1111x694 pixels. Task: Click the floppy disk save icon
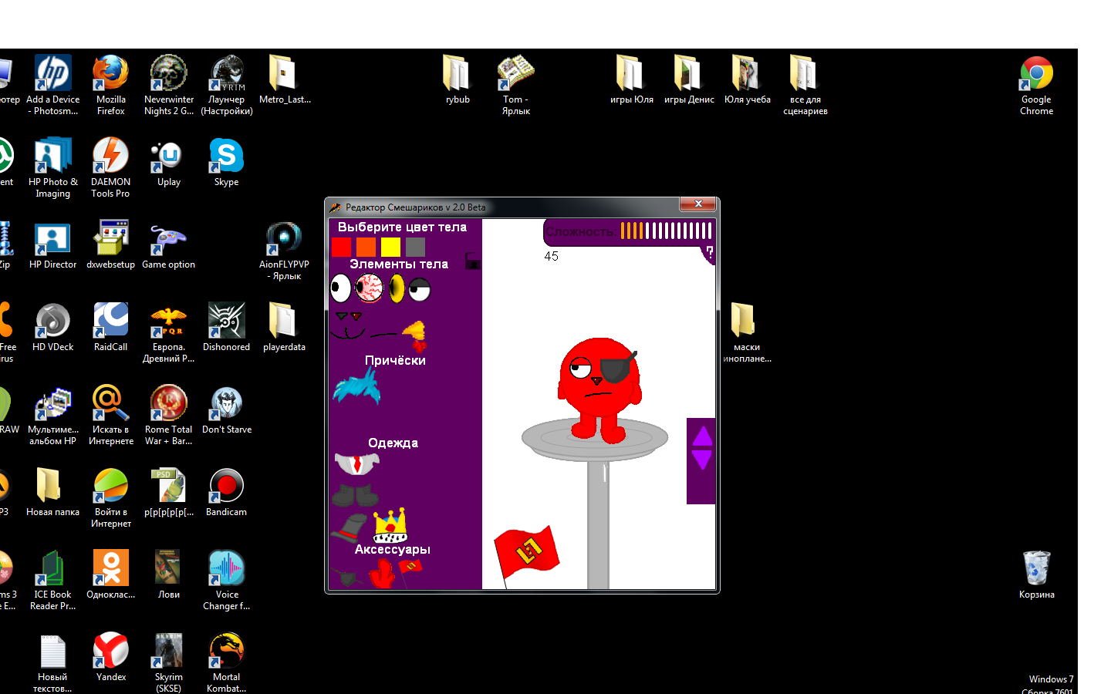pos(472,261)
